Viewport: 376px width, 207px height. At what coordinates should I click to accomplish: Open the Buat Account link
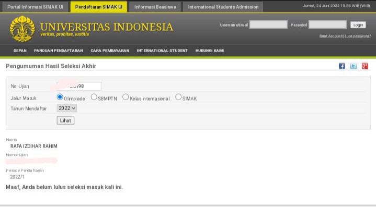(x=331, y=36)
